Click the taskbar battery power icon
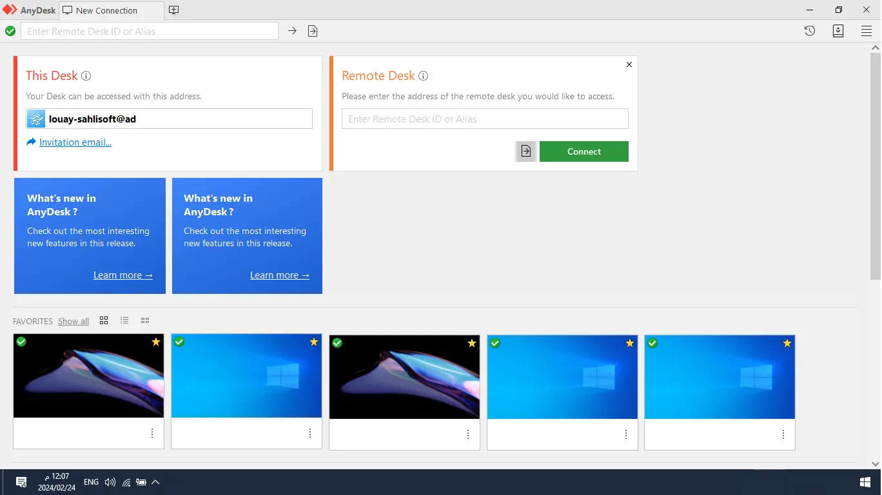 tap(141, 482)
